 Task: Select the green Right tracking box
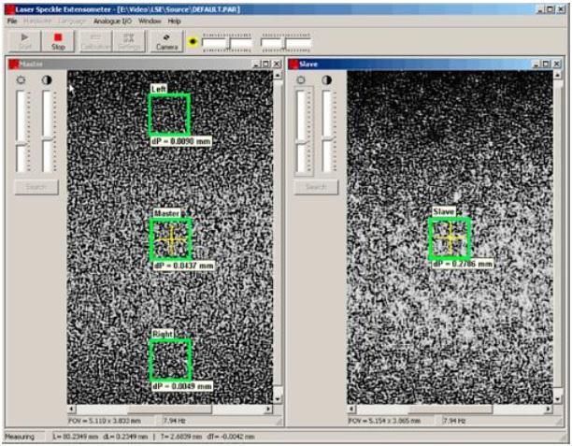(x=171, y=360)
